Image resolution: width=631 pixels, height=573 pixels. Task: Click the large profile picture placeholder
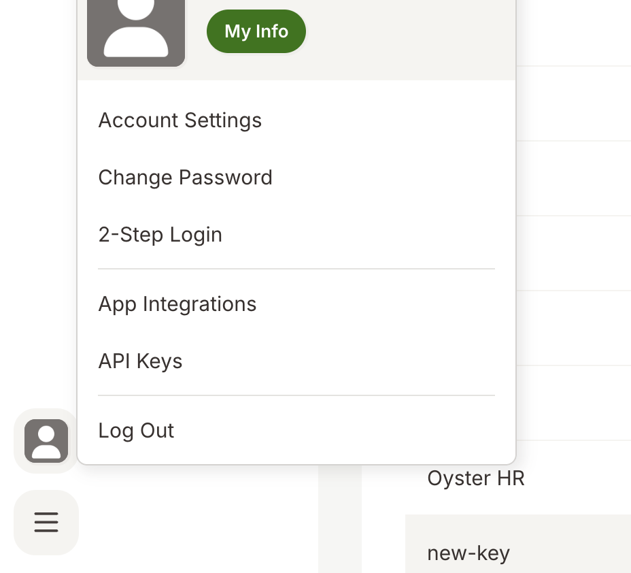[x=136, y=31]
